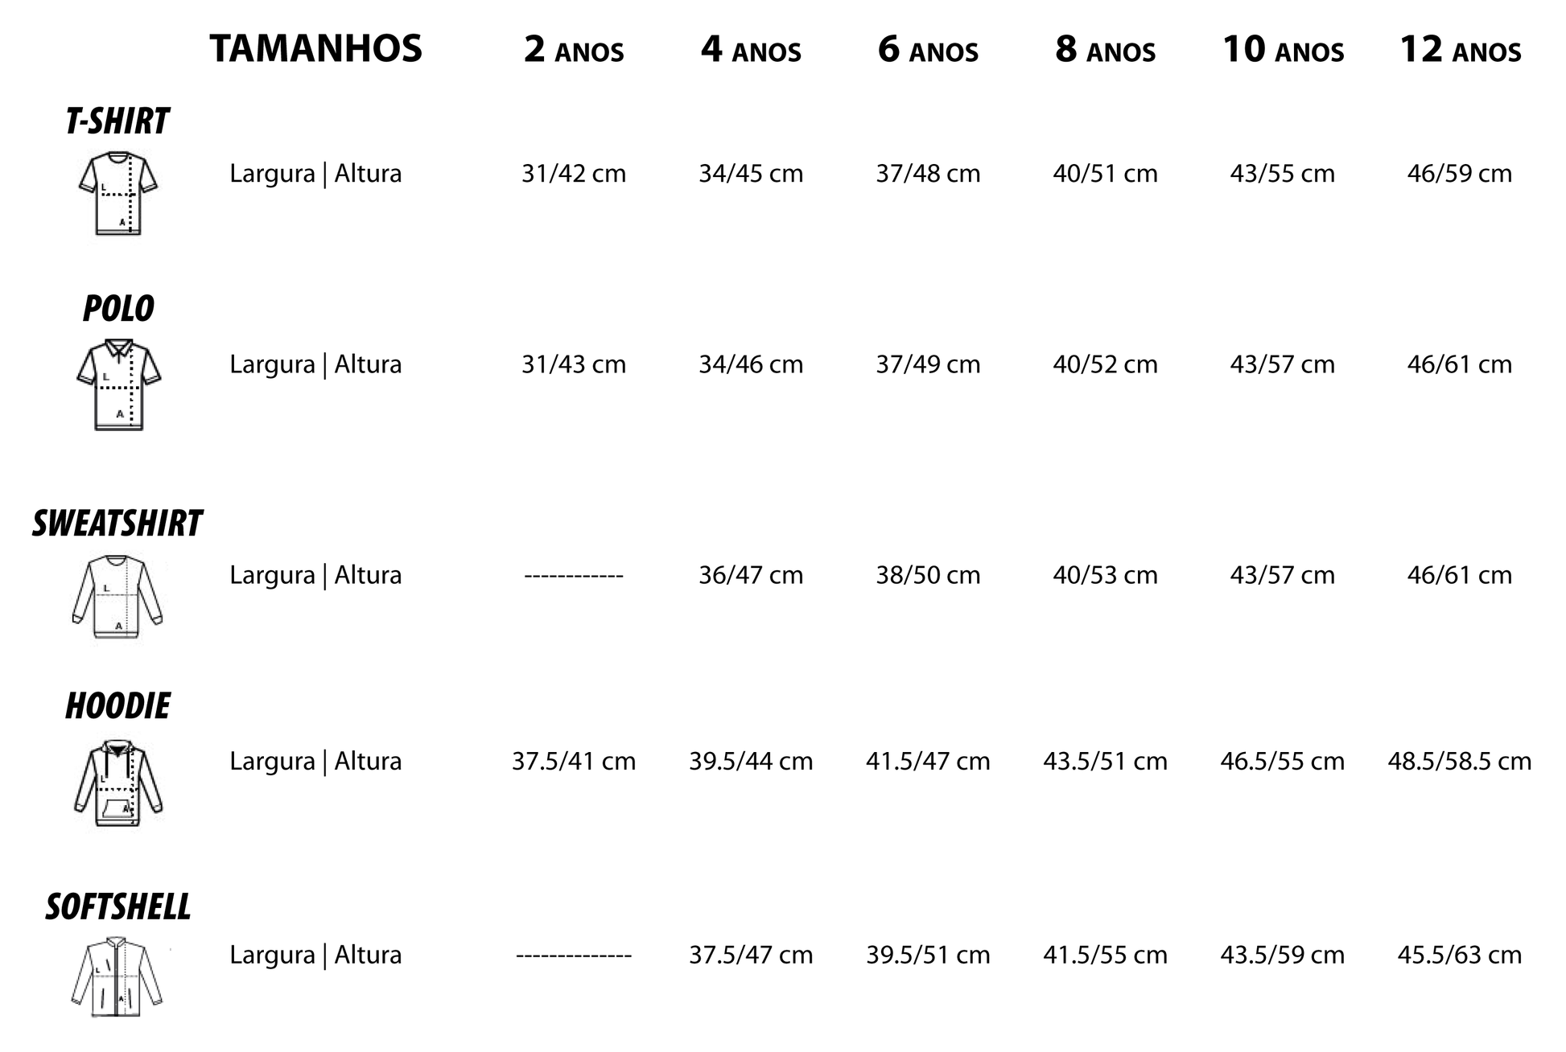The width and height of the screenshot is (1566, 1052).
Task: Select the 12 ANOS column header
Action: 1460,50
